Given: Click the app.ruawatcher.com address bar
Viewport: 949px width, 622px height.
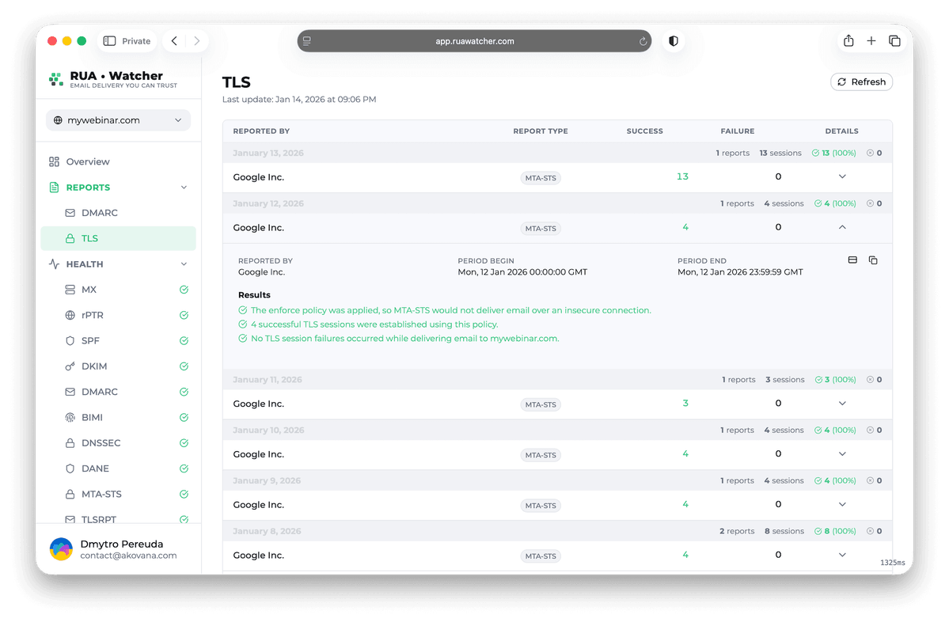Looking at the screenshot, I should point(474,41).
